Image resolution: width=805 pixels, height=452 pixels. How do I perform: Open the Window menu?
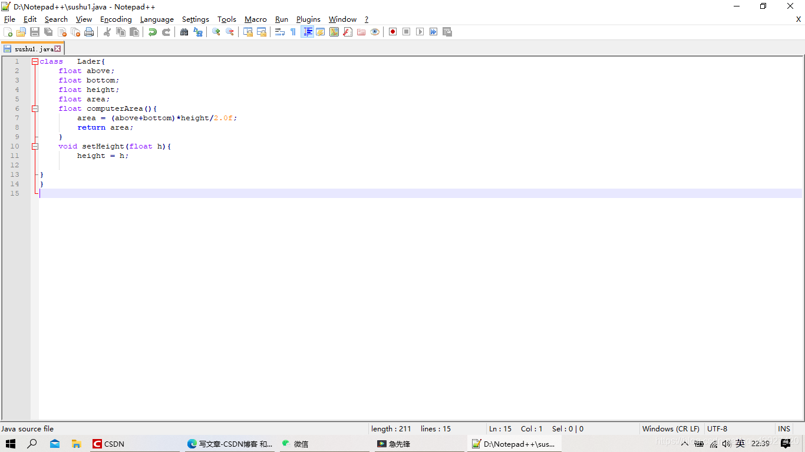(x=342, y=19)
